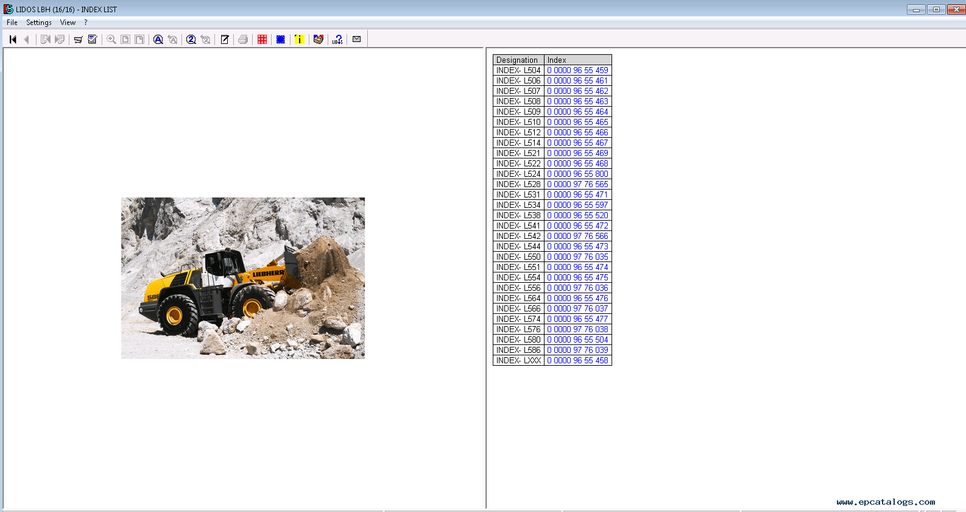Open index link 0 0000 96 55 504
Screen dimensions: 966x512
coord(577,340)
